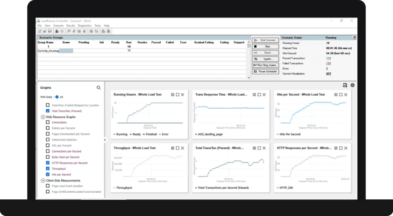The height and width of the screenshot is (216, 393).
Task: Open the Diagnostics menu
Action: click(x=84, y=26)
